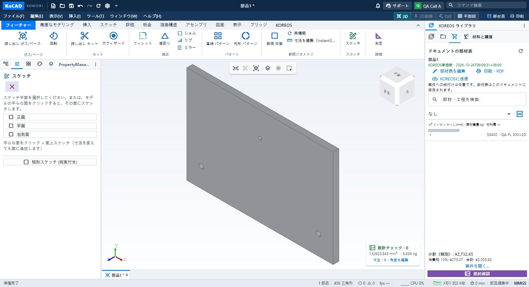Select the Extrude Boss/Base tool
This screenshot has width=529, height=287.
point(22,39)
